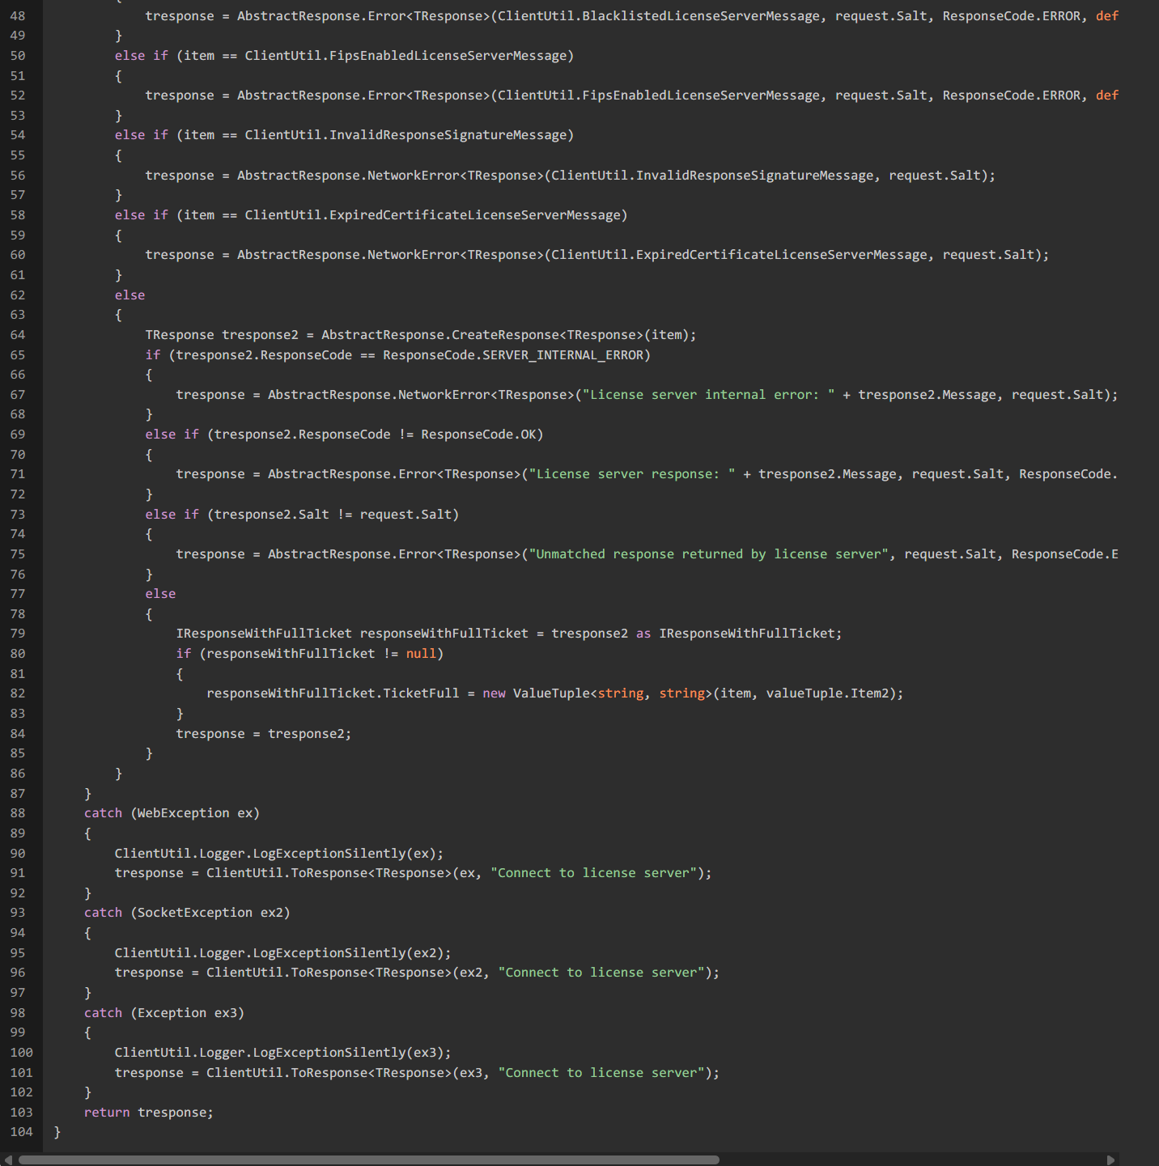Click the horizontal scrollbar left arrow
Viewport: 1159px width, 1166px height.
pos(7,1160)
